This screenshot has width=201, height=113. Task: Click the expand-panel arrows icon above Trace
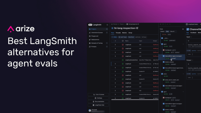(x=160, y=24)
